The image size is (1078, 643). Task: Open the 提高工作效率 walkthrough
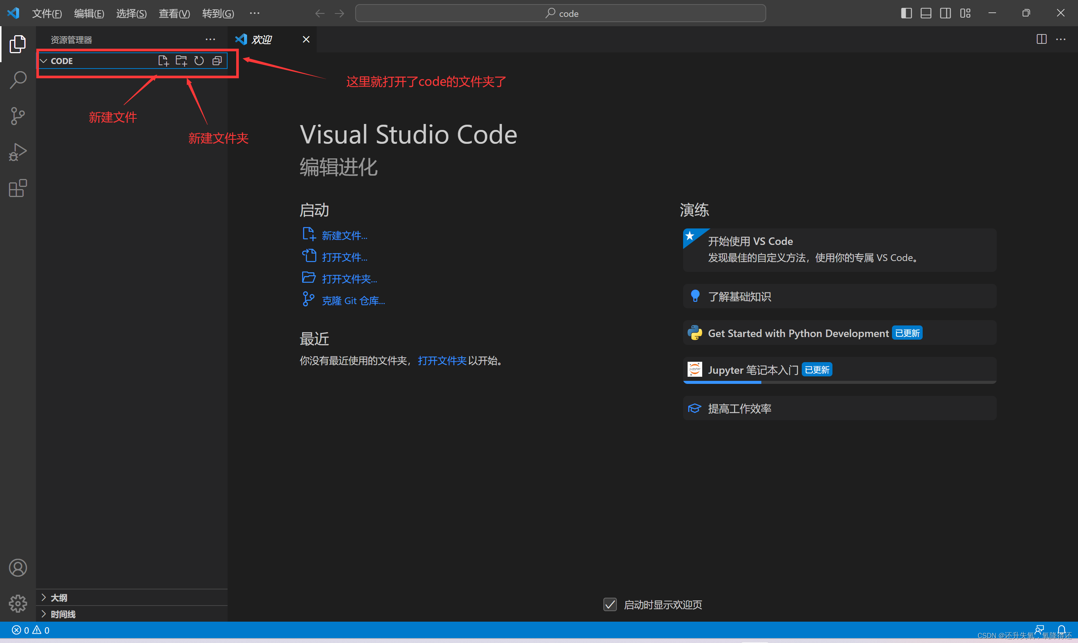point(840,408)
